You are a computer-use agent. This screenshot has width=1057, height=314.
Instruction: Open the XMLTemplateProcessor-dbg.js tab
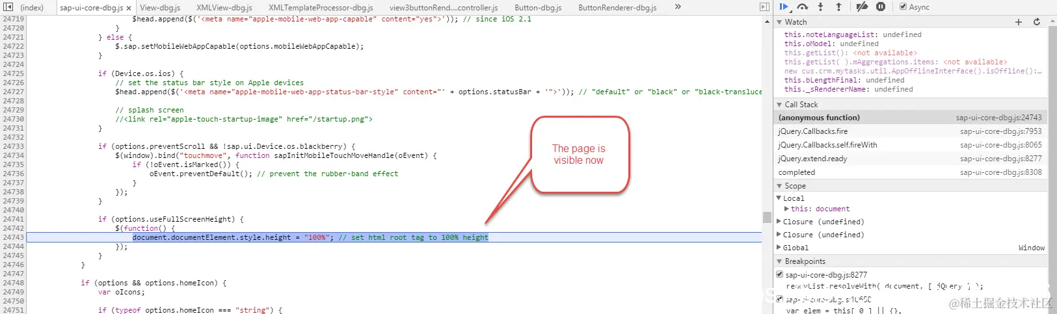321,8
